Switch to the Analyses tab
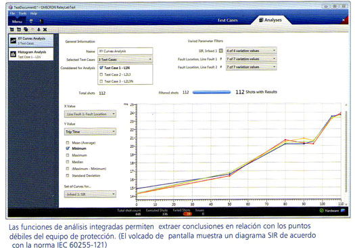This screenshot has width=355, height=248. [x=270, y=20]
